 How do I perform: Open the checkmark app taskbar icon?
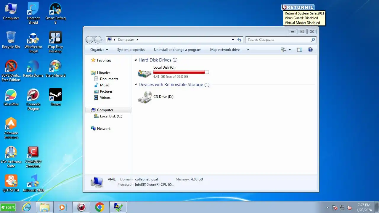(x=118, y=207)
